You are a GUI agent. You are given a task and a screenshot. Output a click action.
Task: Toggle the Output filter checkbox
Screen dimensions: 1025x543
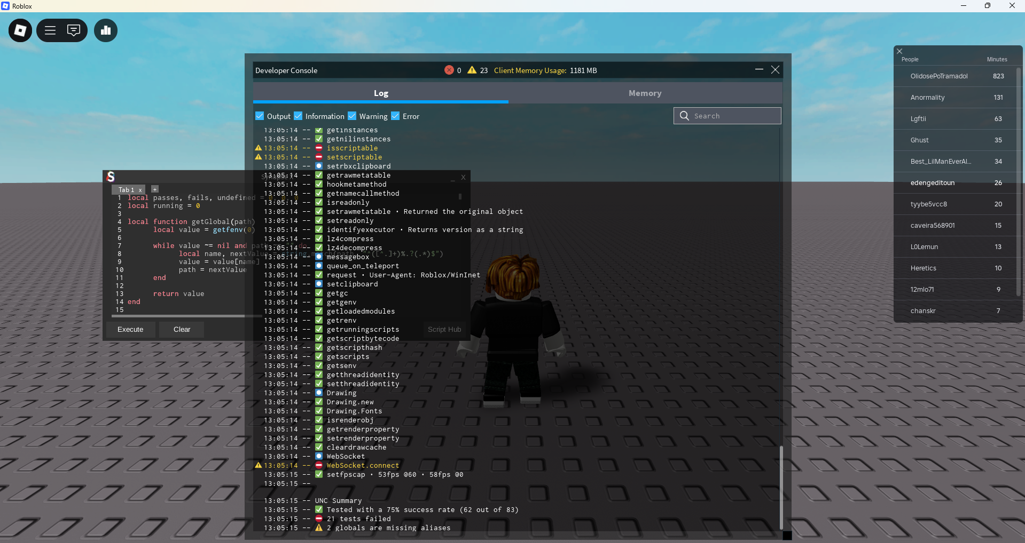point(260,116)
